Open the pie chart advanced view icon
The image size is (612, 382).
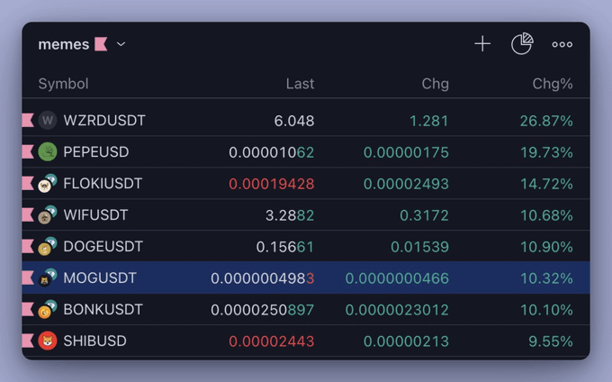tap(522, 44)
